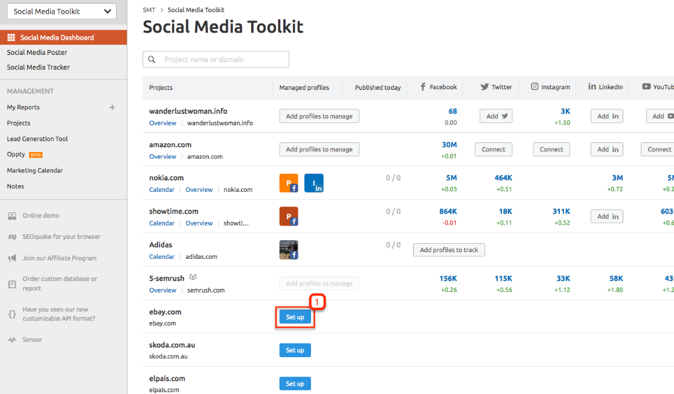Add YouTube profile for wanderlustwoman.info

click(660, 116)
